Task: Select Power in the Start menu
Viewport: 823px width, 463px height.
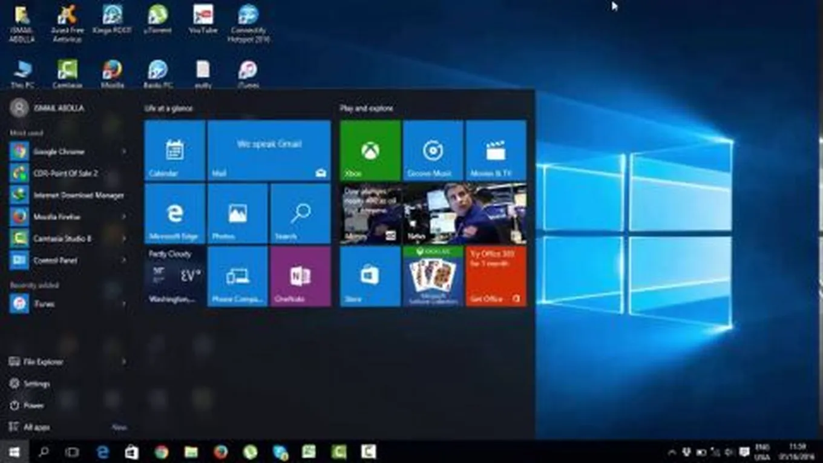Action: 33,406
